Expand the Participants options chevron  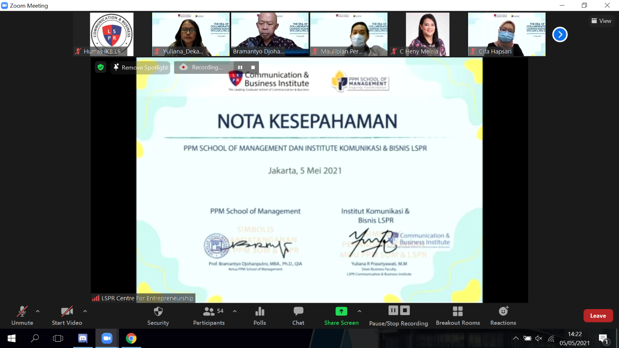[234, 311]
